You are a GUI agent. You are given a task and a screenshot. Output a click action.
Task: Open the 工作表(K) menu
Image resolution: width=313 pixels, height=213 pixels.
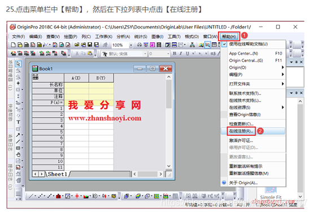[x=103, y=37]
